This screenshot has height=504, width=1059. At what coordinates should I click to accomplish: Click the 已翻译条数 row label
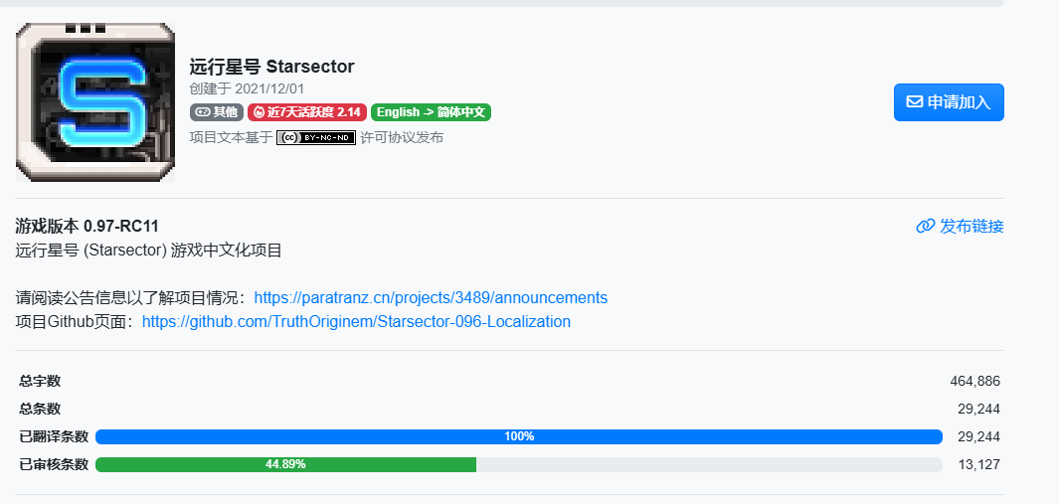point(54,436)
